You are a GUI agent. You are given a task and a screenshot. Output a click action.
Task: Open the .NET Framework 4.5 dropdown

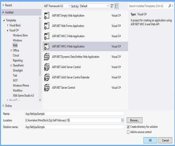point(57,6)
